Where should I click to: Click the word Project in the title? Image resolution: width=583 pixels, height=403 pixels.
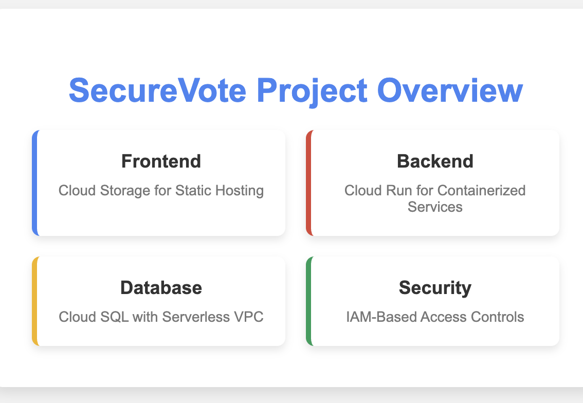tap(312, 92)
